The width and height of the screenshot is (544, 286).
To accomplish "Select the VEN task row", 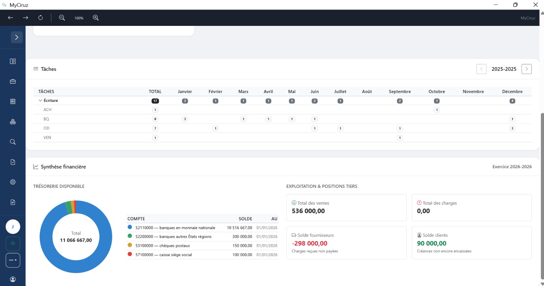I will pos(283,138).
